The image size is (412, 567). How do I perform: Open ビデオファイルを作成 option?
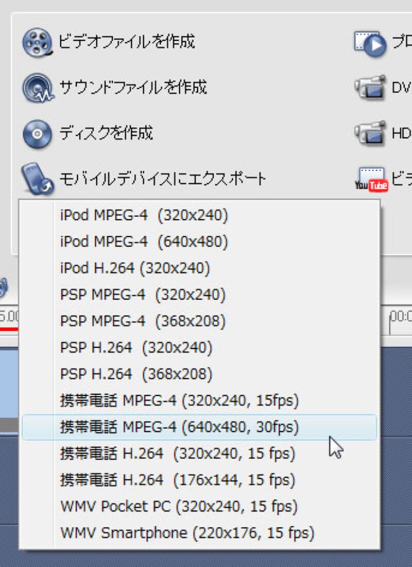[x=127, y=42]
